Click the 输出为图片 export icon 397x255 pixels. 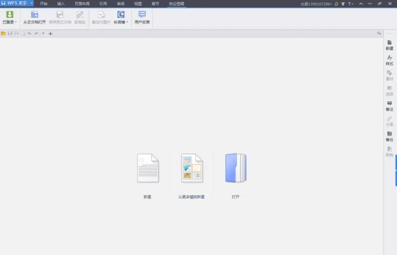tap(101, 14)
